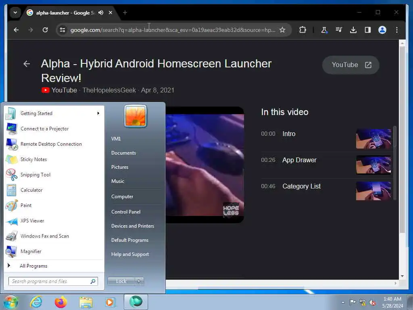Launch Internet Explorer from taskbar
Viewport: 413px width, 310px height.
pyautogui.click(x=36, y=302)
